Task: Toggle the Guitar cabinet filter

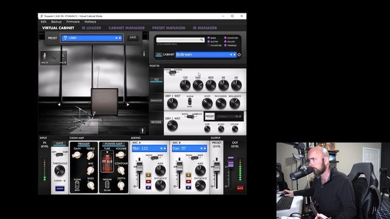Action: click(x=208, y=42)
